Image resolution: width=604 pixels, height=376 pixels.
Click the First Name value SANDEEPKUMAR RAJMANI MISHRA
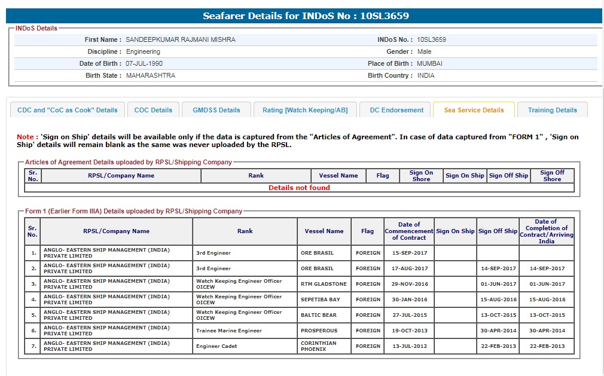(x=181, y=39)
